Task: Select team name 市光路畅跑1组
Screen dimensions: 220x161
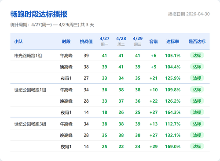Action: pos(28,56)
